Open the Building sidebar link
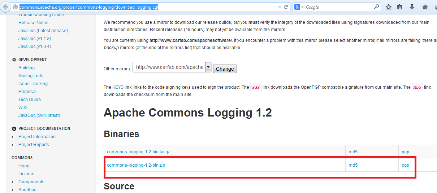Image resolution: width=437 pixels, height=193 pixels. 26,68
